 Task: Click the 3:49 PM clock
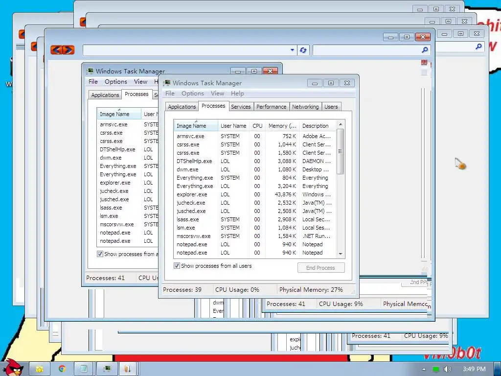pyautogui.click(x=474, y=369)
